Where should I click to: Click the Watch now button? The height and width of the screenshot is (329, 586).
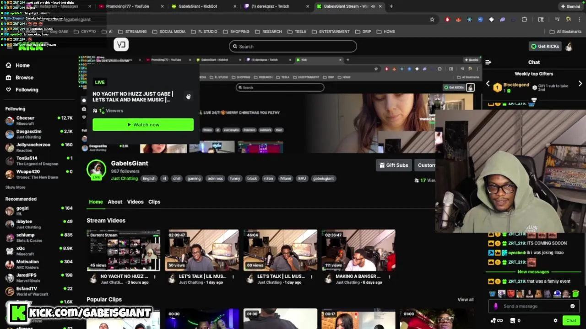pos(143,125)
